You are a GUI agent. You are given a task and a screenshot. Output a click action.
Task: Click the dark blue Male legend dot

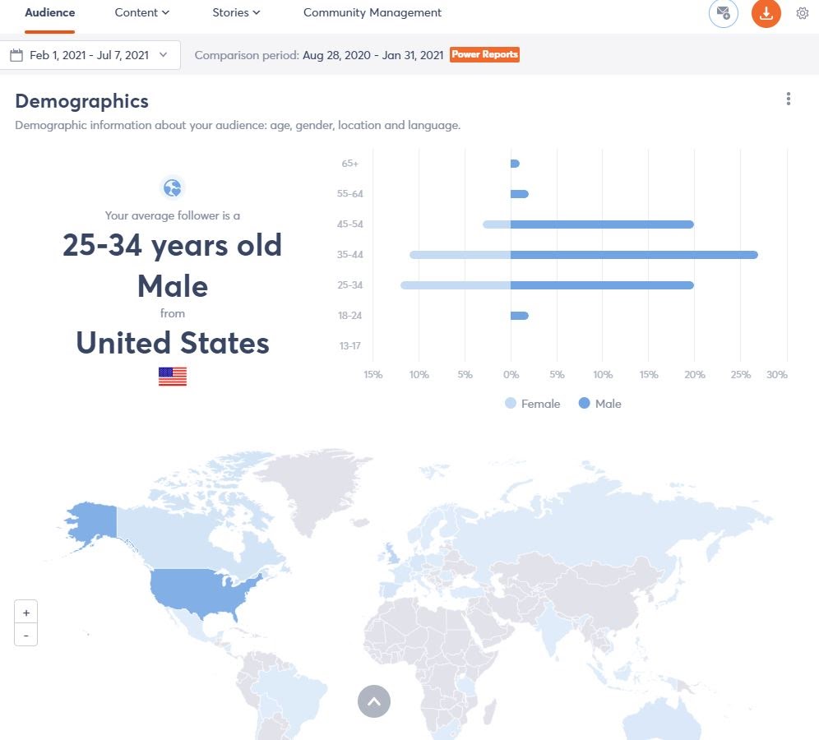tap(584, 403)
